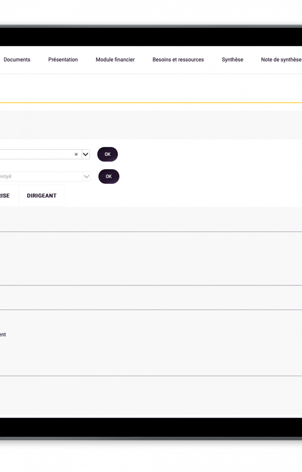Expand the second greyed dropdown arrow
This screenshot has width=302, height=472.
[87, 177]
